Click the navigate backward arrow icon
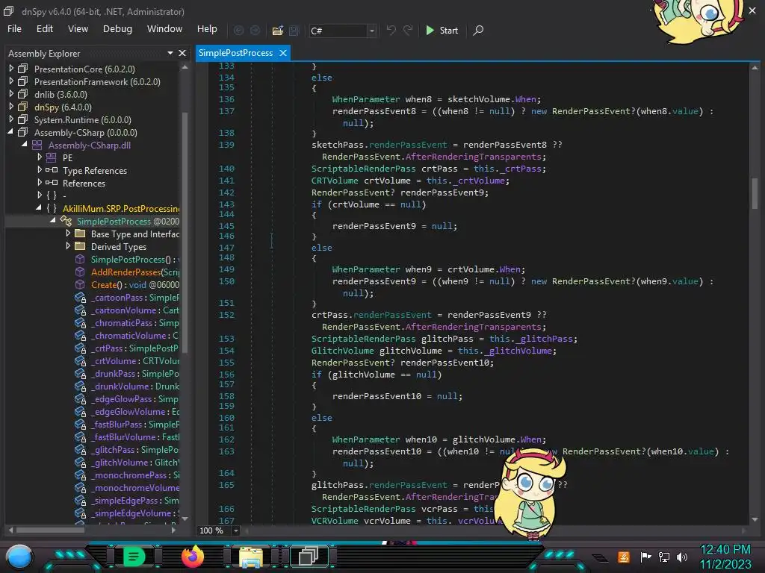This screenshot has height=573, width=765. [x=238, y=31]
